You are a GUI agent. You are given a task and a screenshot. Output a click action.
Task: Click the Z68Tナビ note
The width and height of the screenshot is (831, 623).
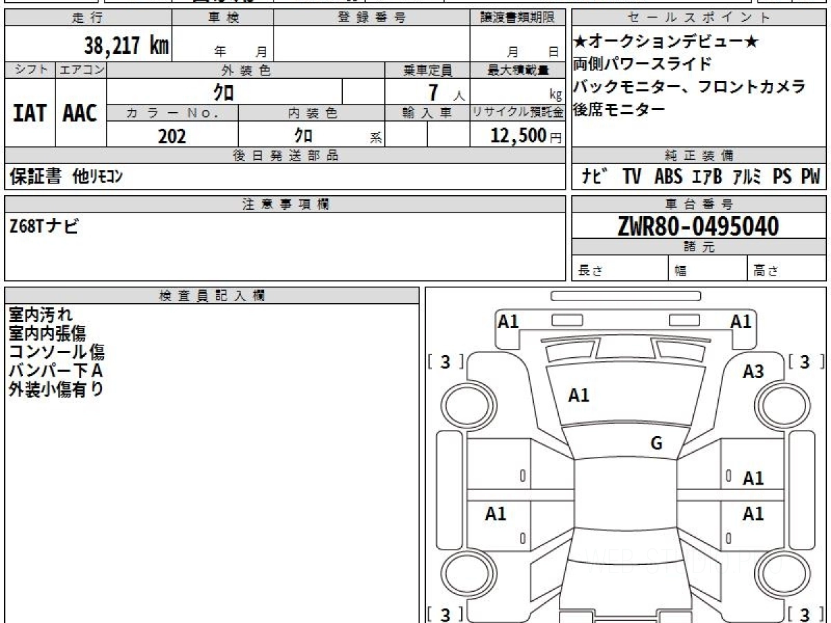(x=44, y=226)
